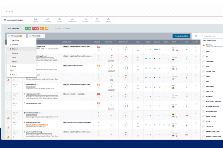Select Remove under Disavow

(x=22, y=62)
